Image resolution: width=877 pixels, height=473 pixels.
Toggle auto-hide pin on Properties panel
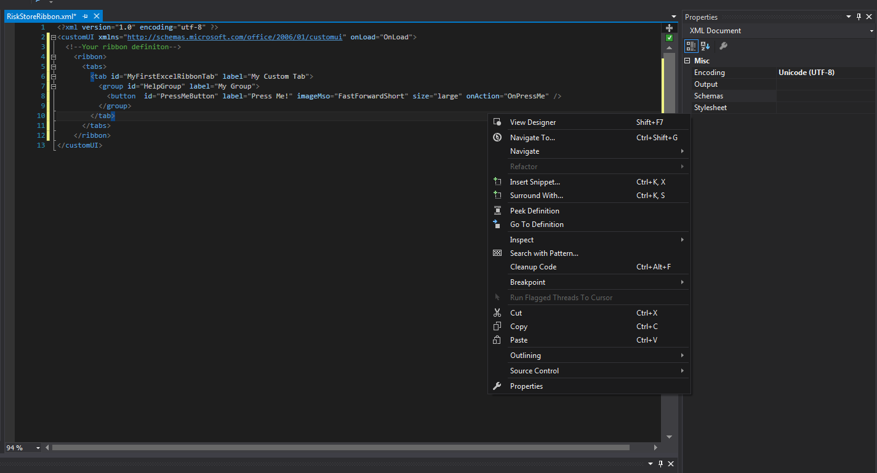(859, 17)
